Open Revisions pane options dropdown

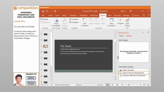143,32
